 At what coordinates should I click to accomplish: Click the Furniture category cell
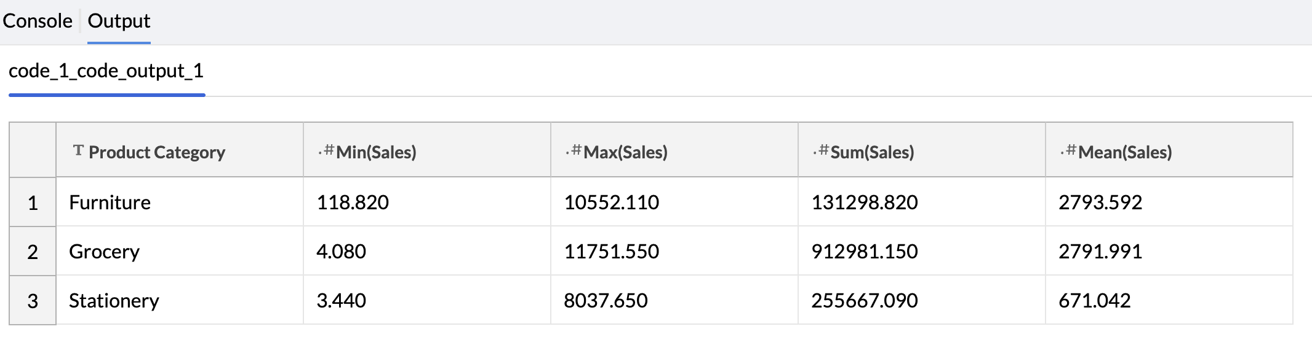[x=110, y=203]
